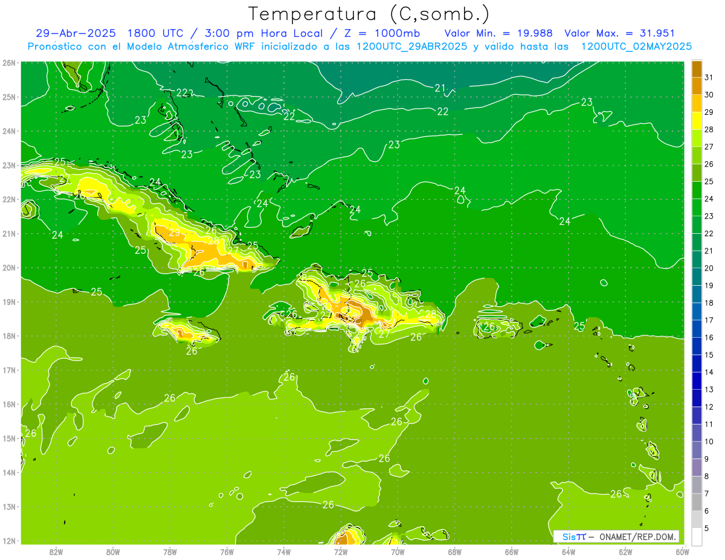Screen dimensions: 725x560
Task: Click the blue swatch between 16 and 17
Action: (x=697, y=329)
